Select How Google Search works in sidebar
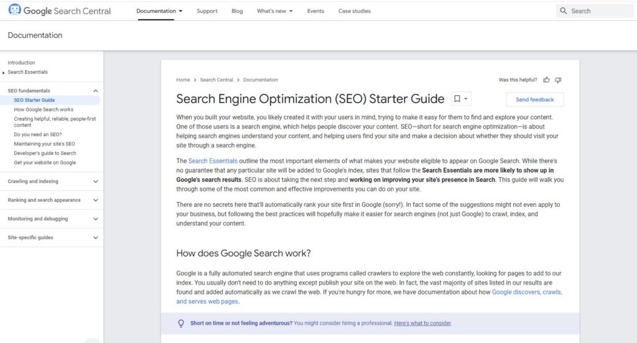Viewport: 637px width, 343px height. pos(44,109)
